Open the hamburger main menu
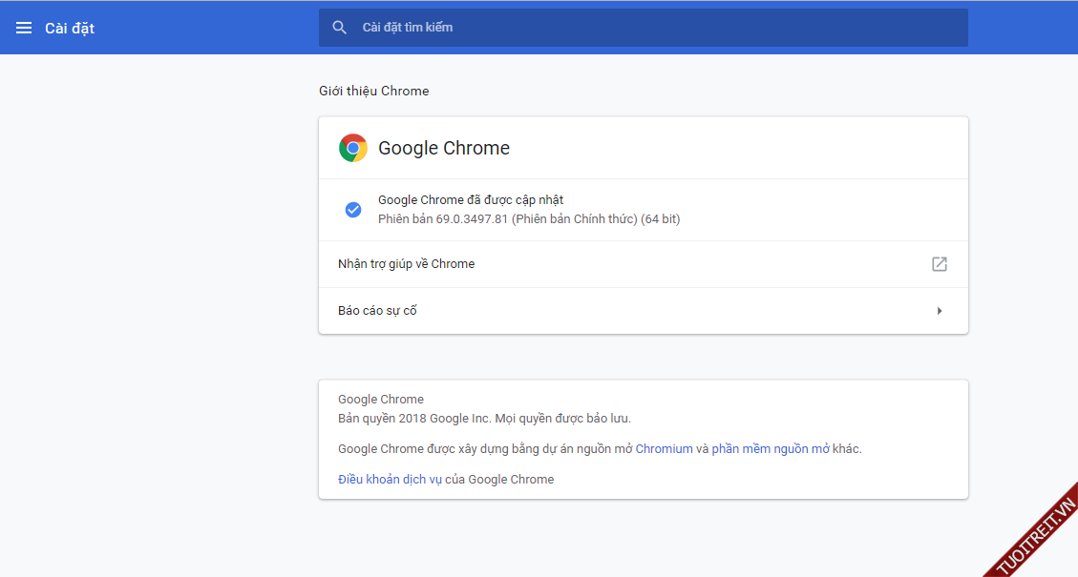This screenshot has height=577, width=1078. (x=24, y=28)
